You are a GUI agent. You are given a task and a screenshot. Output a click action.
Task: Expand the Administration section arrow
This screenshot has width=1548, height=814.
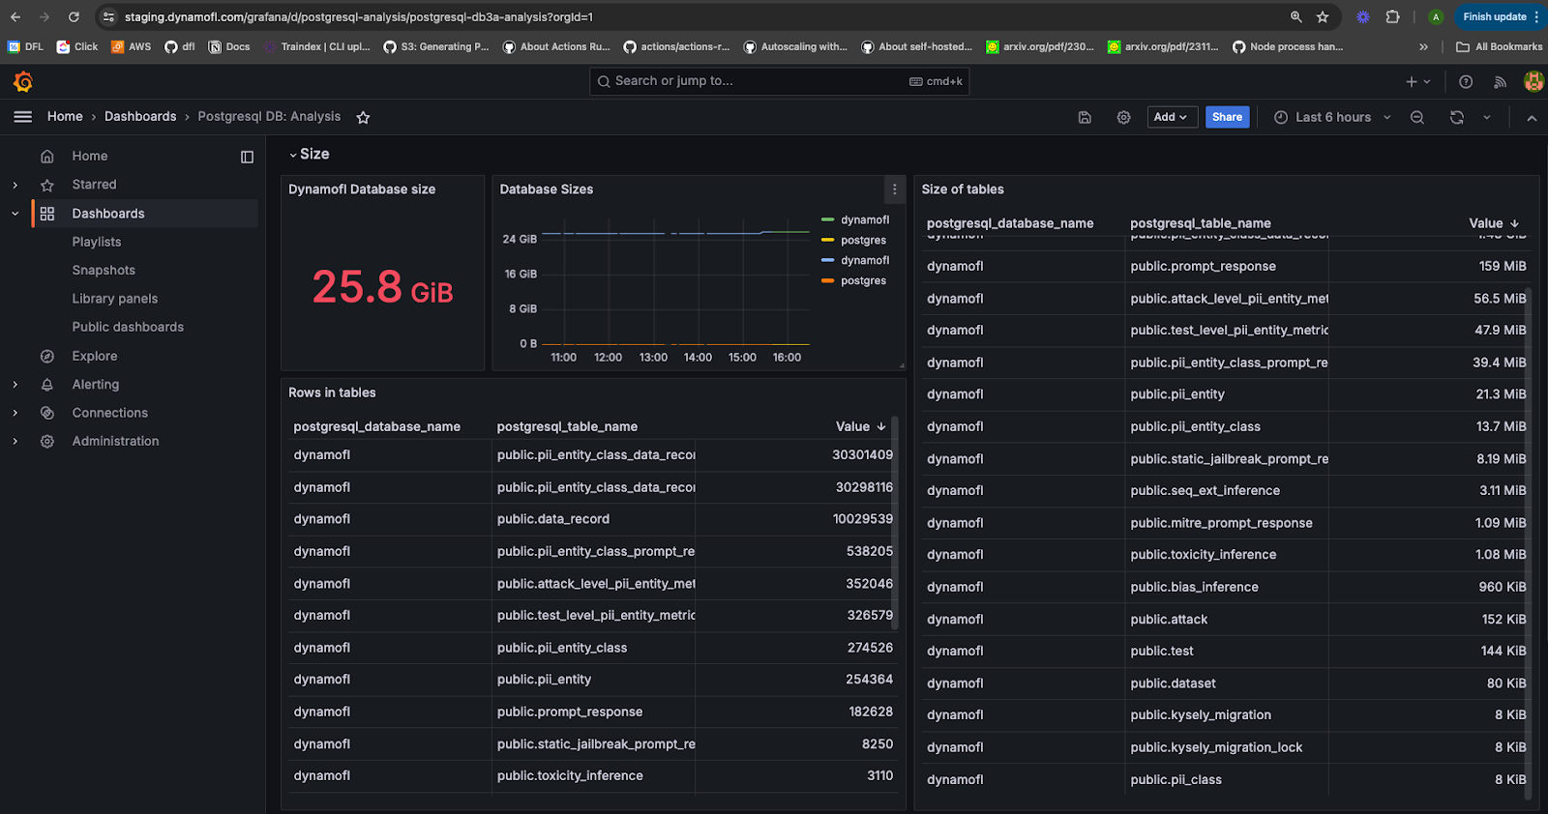click(15, 441)
